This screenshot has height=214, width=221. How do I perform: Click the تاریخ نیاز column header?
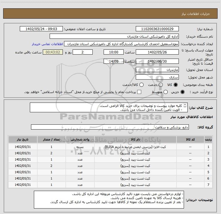tap(23, 140)
